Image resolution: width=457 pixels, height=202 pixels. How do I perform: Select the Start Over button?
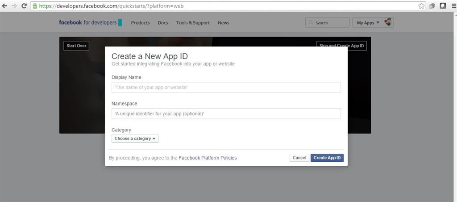click(x=76, y=46)
